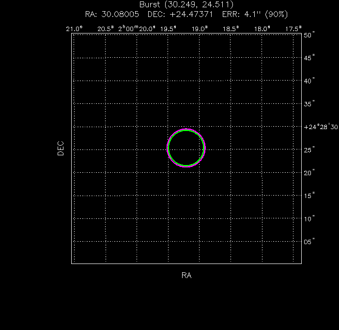Click the 40" DEC tick label
The image size is (339, 330).
click(x=309, y=81)
